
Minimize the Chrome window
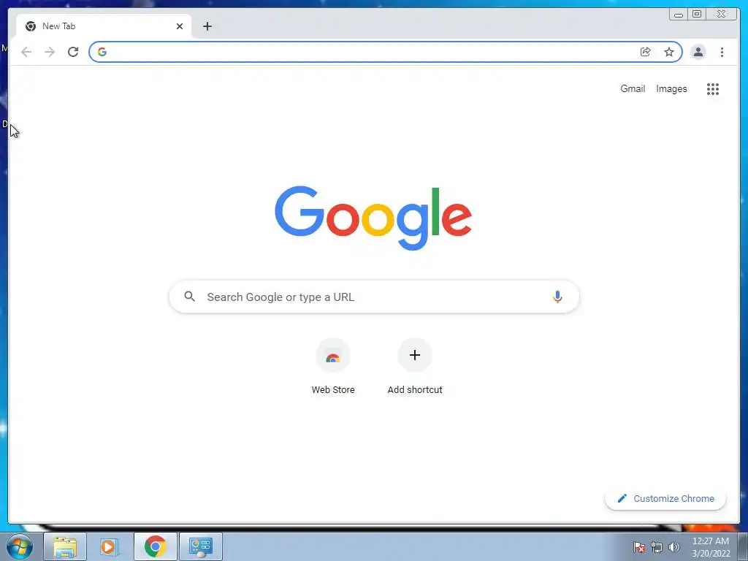coord(678,15)
